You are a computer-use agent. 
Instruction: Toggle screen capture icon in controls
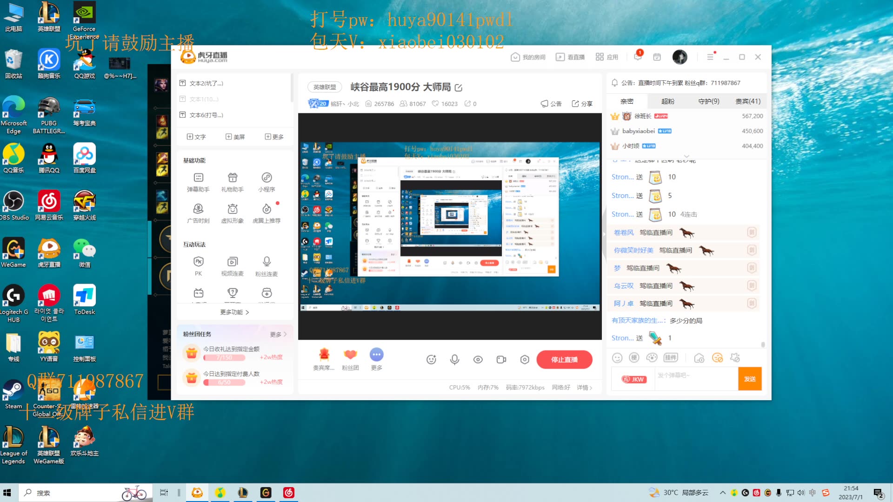[x=502, y=358]
